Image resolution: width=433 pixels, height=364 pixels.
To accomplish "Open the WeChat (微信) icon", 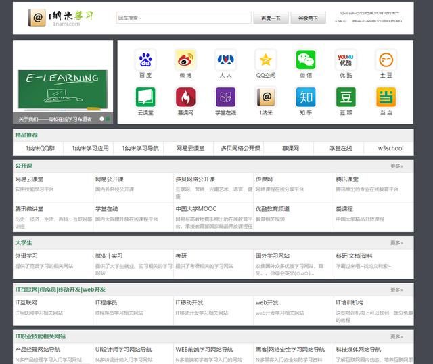I will tap(306, 60).
